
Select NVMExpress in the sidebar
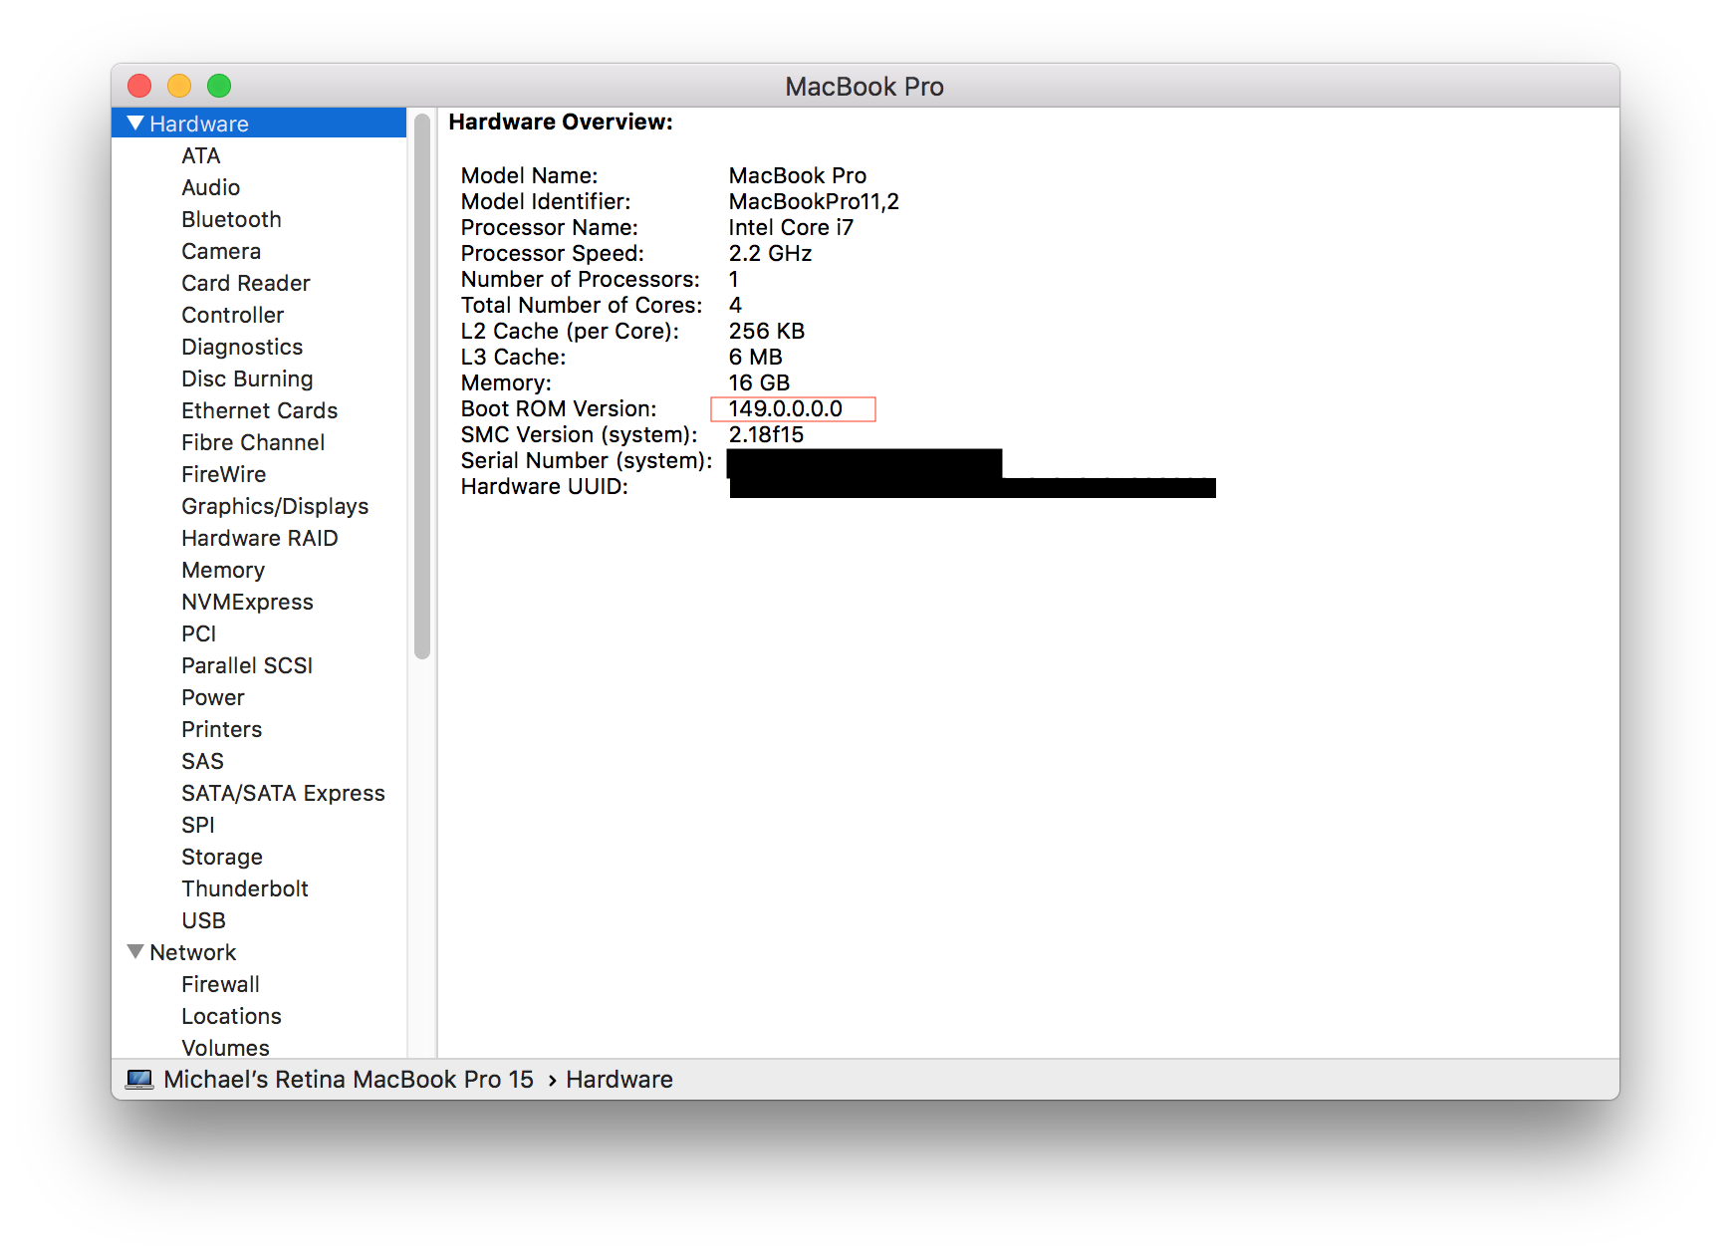pyautogui.click(x=247, y=602)
